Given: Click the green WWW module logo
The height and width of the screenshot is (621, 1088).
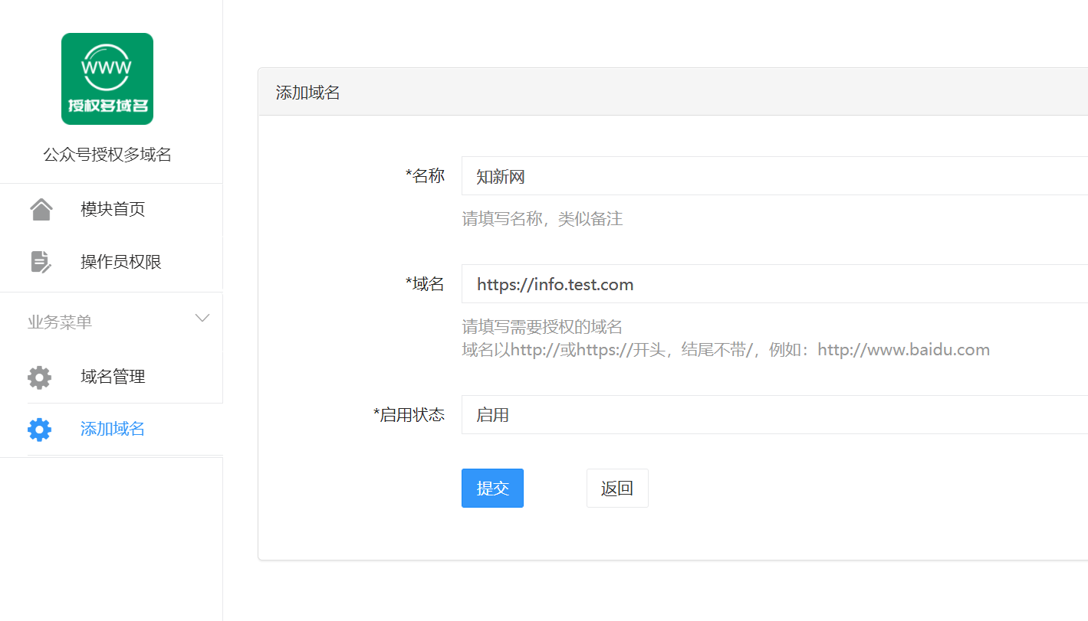Looking at the screenshot, I should coord(107,79).
